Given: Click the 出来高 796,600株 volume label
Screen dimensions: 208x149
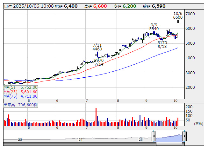Looking at the screenshot, I should [21, 105].
